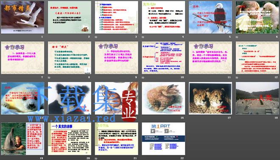Select slide 19 with dolphin and woman

[22, 138]
